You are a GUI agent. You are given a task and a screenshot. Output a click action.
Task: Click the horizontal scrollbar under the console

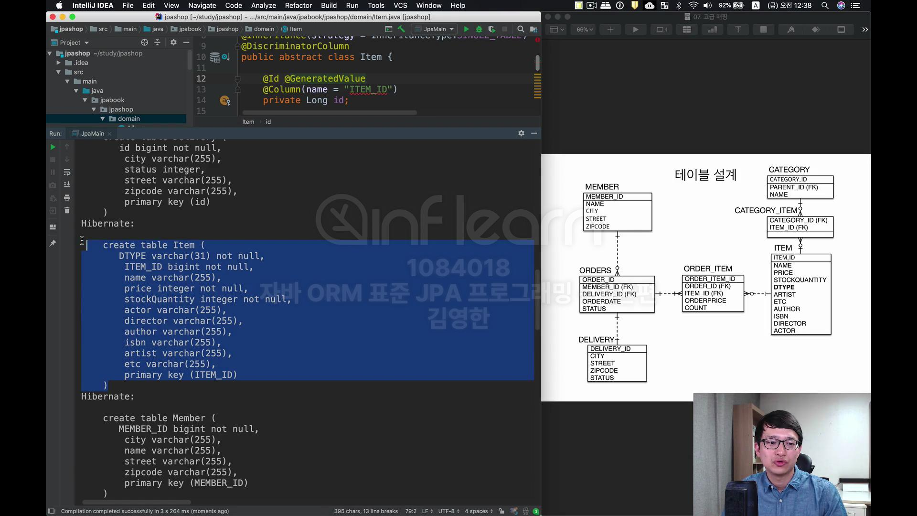click(x=137, y=502)
